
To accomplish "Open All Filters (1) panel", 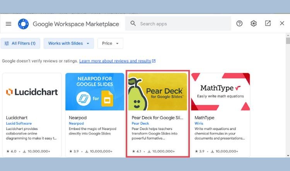I will click(20, 43).
